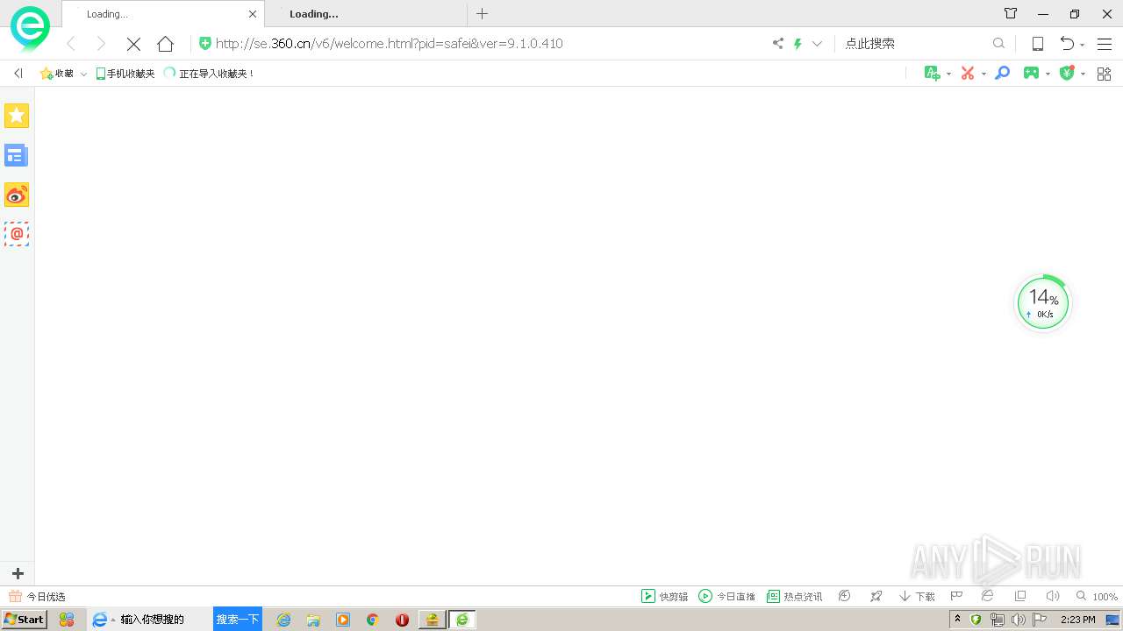The width and height of the screenshot is (1123, 631).
Task: Expand the translate extension dropdown
Action: pos(948,74)
